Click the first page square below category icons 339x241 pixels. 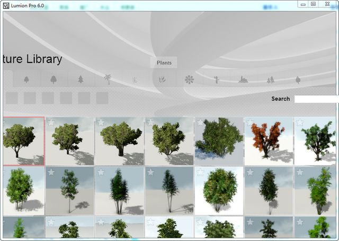[x=12, y=98]
